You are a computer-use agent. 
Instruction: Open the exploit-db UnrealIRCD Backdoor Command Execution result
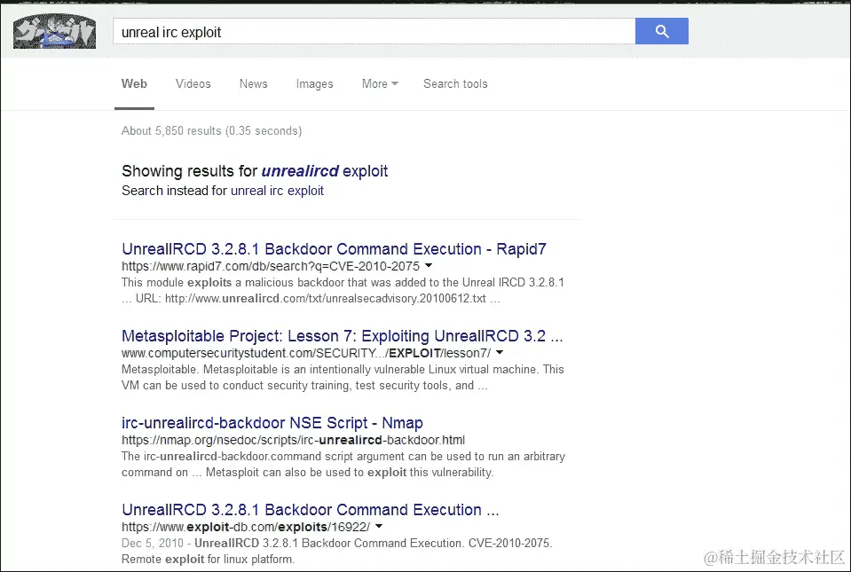click(x=310, y=510)
